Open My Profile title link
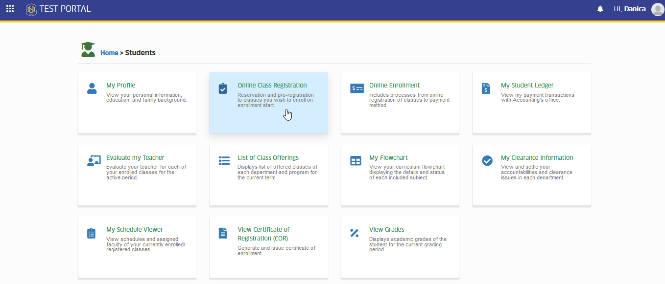The image size is (665, 284). pyautogui.click(x=121, y=86)
